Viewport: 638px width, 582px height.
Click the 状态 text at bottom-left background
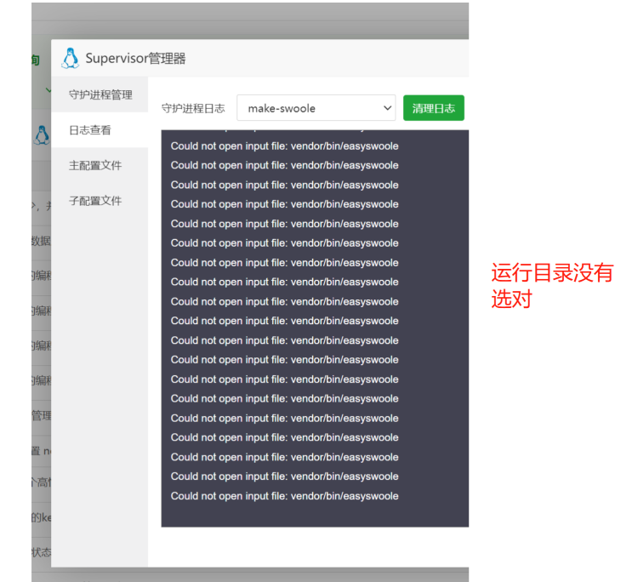[41, 552]
